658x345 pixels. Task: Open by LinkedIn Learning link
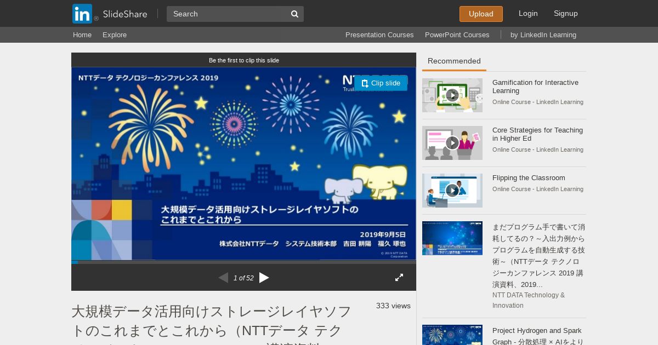543,34
